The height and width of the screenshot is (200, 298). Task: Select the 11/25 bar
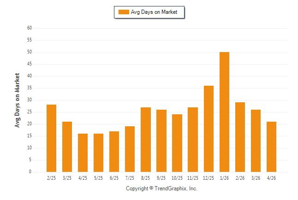click(x=193, y=140)
